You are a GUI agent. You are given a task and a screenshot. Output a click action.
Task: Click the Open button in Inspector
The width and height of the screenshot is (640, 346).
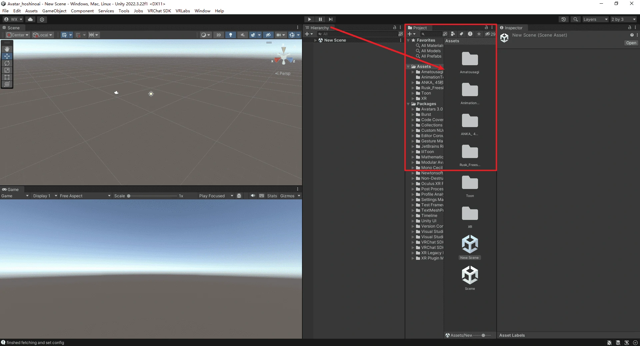pos(631,43)
